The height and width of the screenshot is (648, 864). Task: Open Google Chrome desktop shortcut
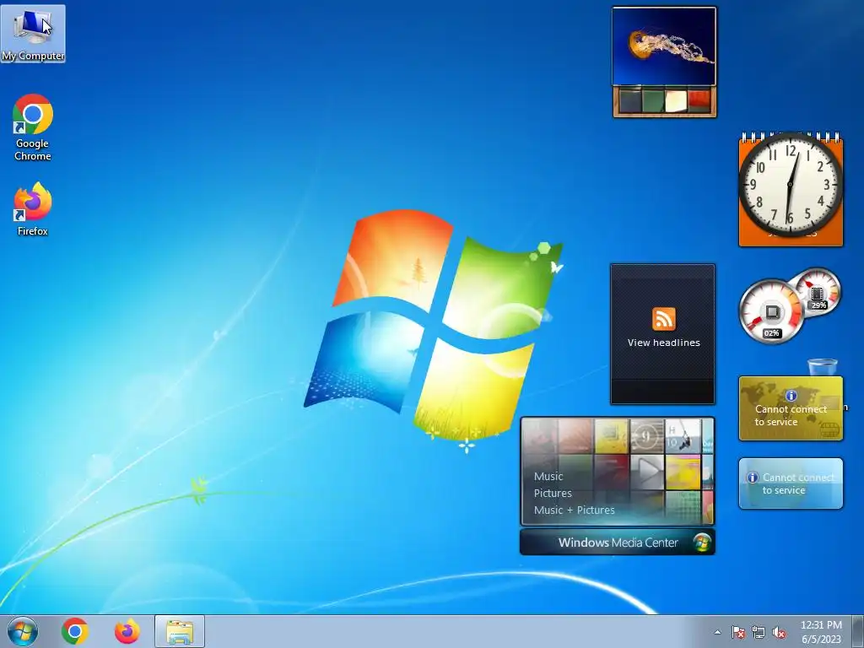tap(33, 127)
